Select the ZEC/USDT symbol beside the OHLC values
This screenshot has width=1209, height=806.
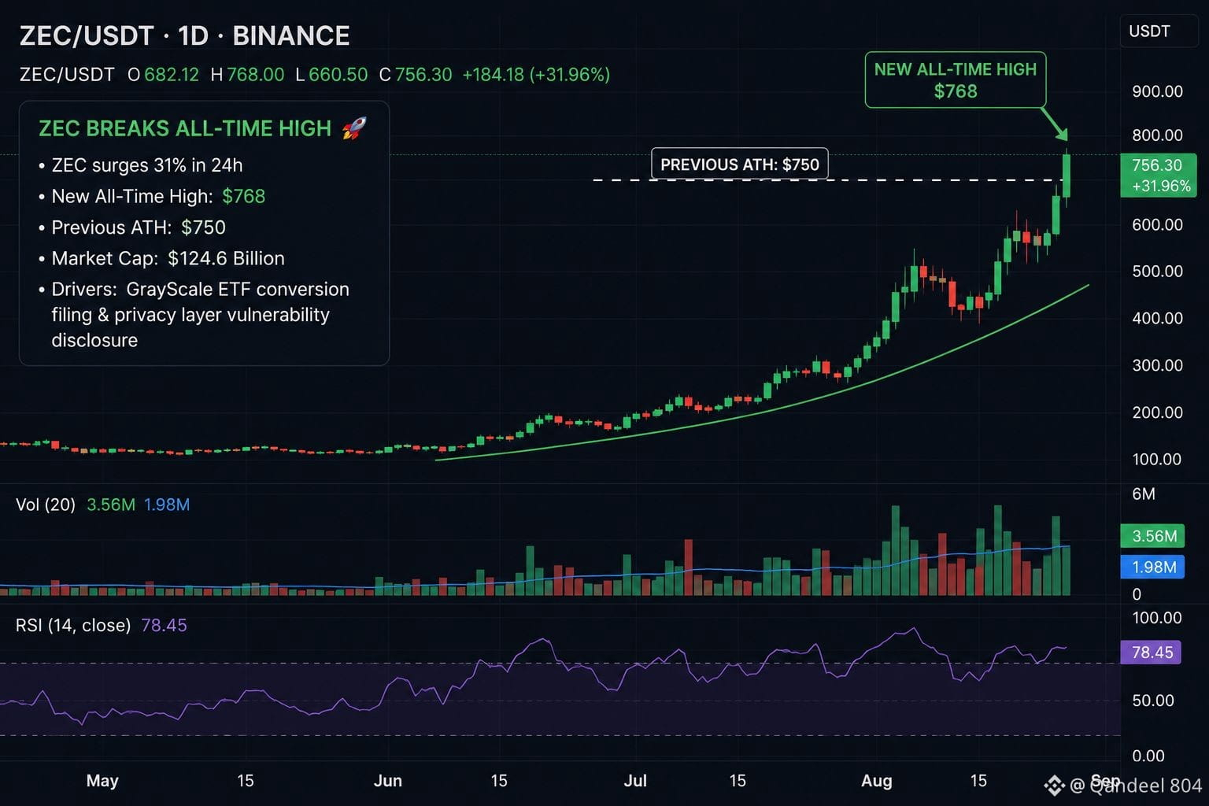67,75
